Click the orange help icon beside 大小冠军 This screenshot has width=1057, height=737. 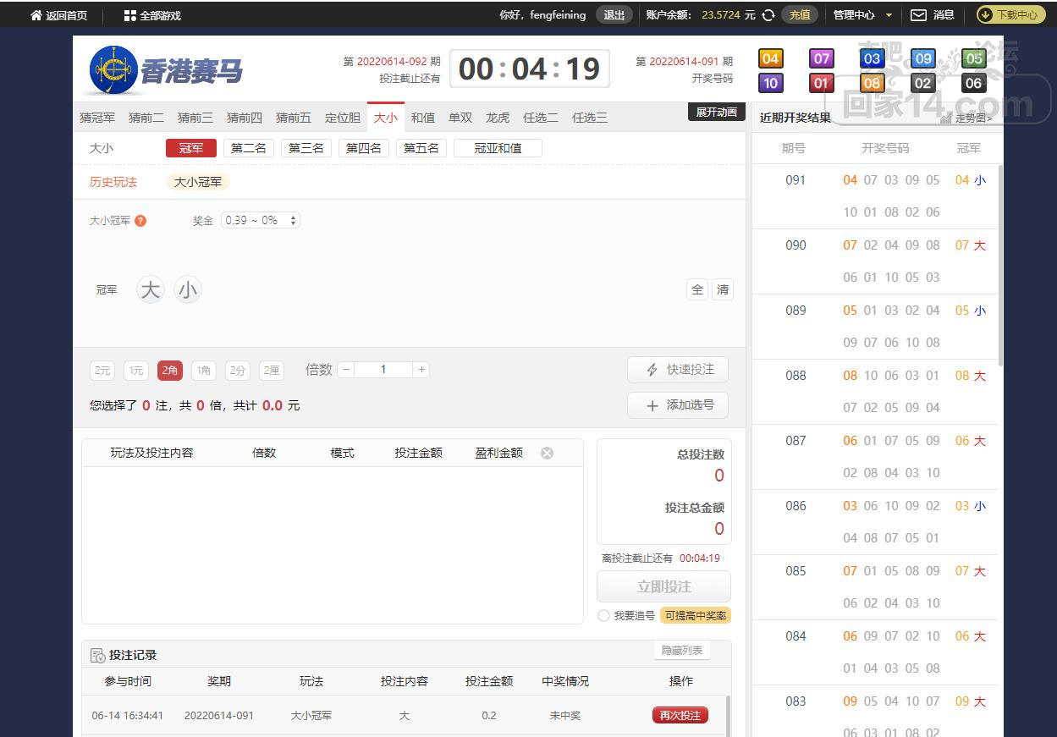tap(140, 221)
